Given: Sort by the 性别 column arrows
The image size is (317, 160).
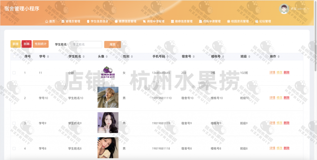Looking at the screenshot, I should [132, 57].
